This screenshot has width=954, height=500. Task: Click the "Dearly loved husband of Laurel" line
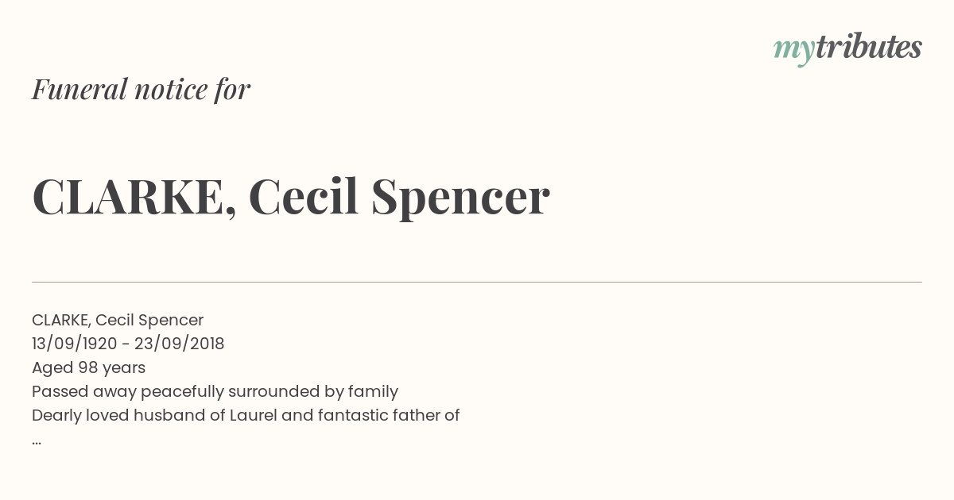246,415
